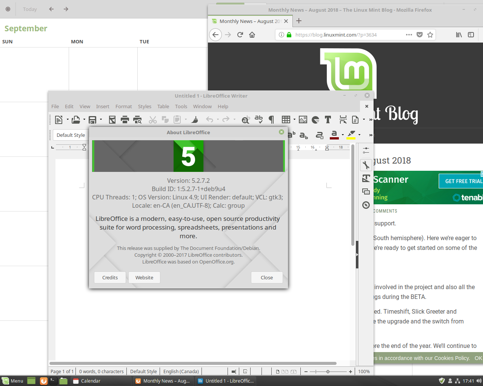Screen dimensions: 483x386
Task: Click GET FREE TRIAL button in Firefox ad
Action: (461, 181)
